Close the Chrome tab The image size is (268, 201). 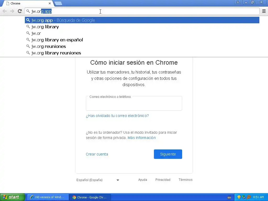click(49, 3)
